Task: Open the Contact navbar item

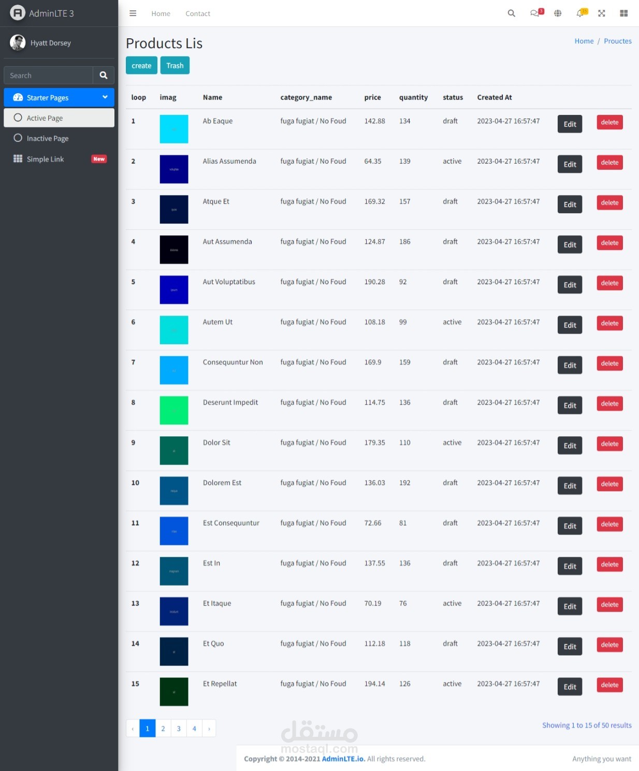Action: [198, 13]
